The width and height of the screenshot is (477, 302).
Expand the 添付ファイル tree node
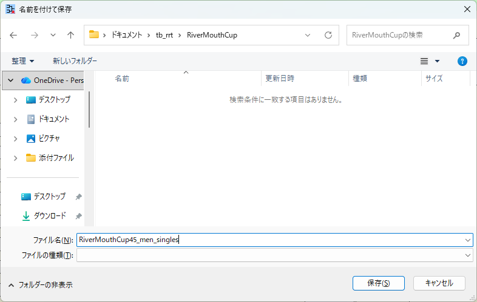click(x=16, y=158)
